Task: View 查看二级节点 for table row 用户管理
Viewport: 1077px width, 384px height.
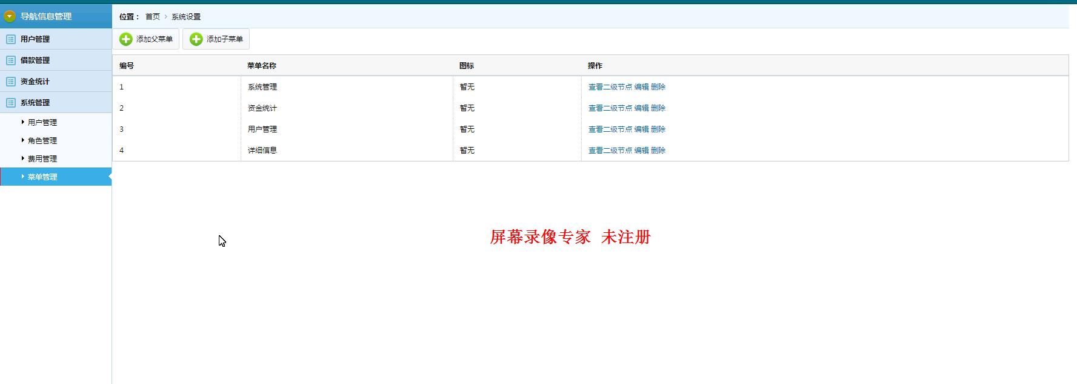Action: [x=610, y=129]
